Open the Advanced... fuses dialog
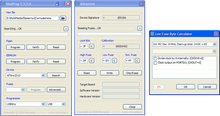The width and height of the screenshot is (220, 116). coord(56,90)
